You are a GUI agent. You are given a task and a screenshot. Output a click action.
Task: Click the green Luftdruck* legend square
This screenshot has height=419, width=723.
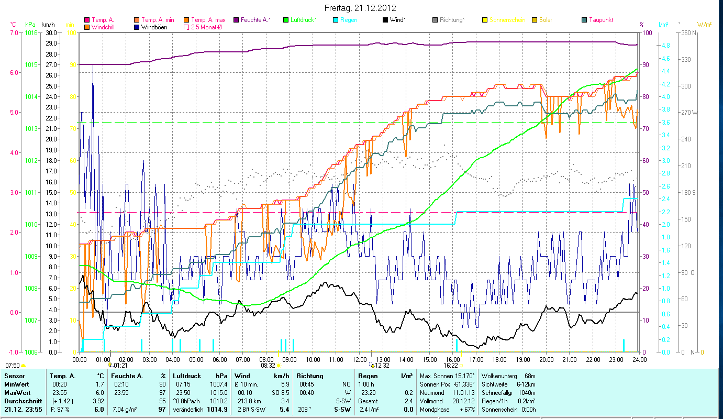tap(286, 20)
